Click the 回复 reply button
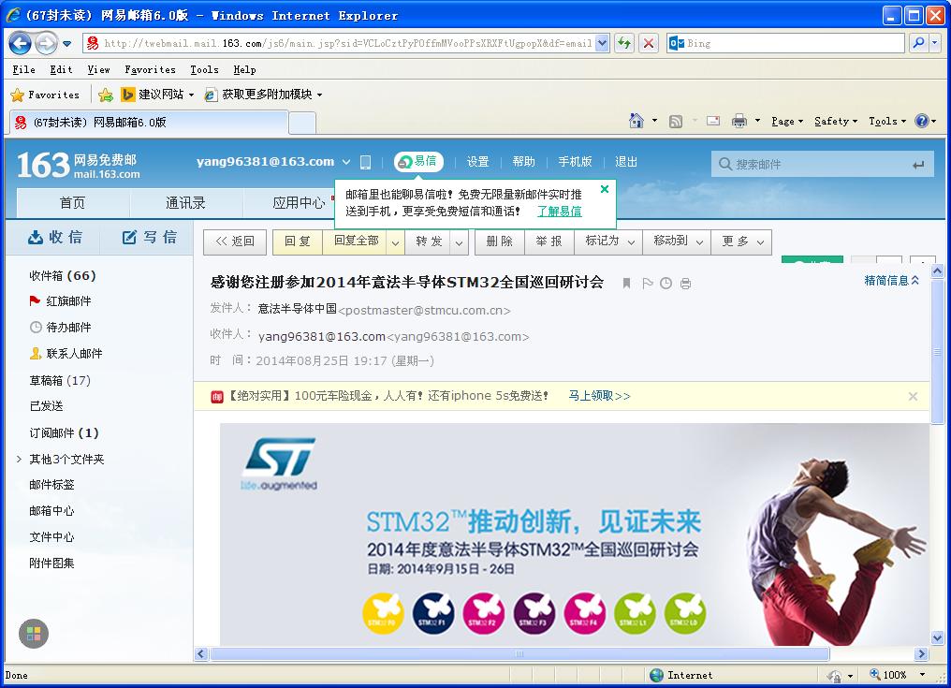 click(298, 242)
